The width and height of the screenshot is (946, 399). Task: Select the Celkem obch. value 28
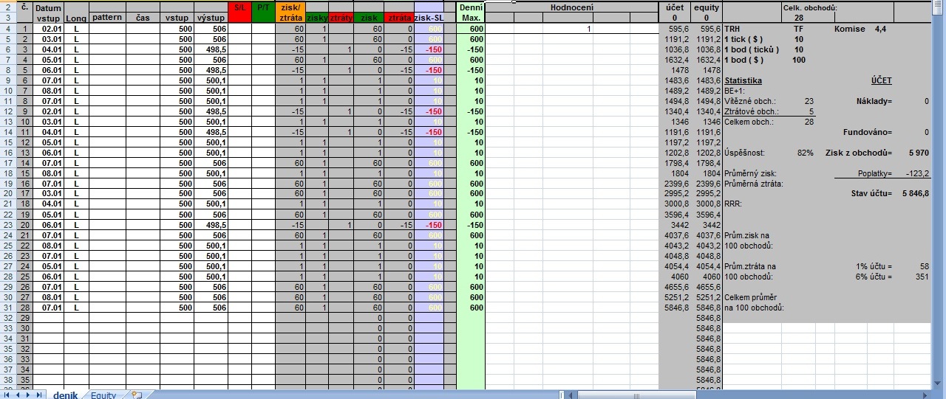(809, 122)
